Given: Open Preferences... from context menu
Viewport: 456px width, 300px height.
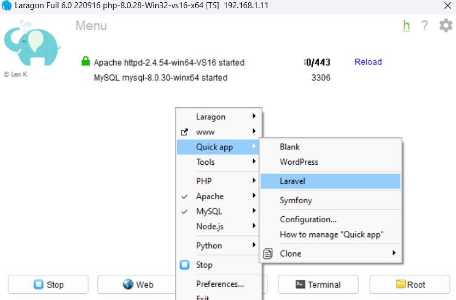Looking at the screenshot, I should pyautogui.click(x=219, y=284).
